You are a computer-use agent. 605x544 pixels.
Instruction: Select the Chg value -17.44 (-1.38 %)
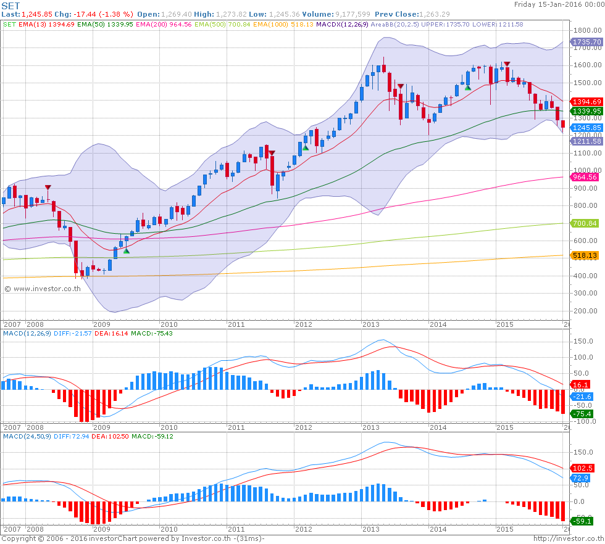click(102, 14)
